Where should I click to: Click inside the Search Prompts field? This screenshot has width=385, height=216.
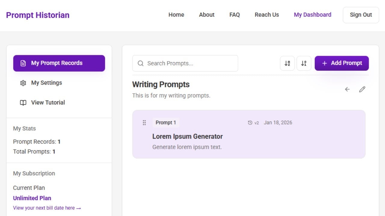click(185, 63)
